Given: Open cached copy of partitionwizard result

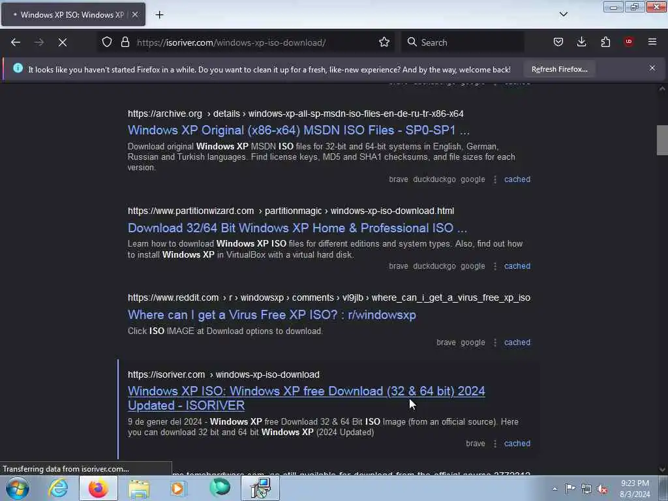Looking at the screenshot, I should (x=517, y=266).
